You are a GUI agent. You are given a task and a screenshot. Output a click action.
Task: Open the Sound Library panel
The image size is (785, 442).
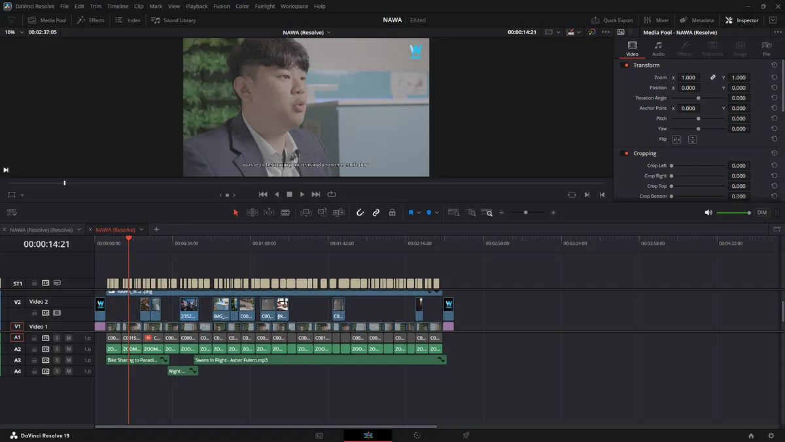[x=173, y=20]
